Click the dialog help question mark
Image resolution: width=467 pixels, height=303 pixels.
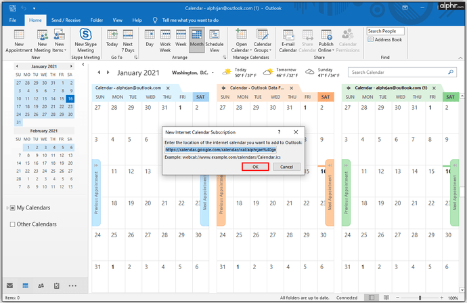[x=279, y=132]
